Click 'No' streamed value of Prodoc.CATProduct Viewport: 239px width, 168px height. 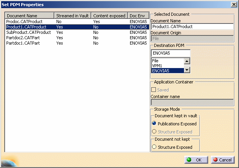pyautogui.click(x=59, y=22)
